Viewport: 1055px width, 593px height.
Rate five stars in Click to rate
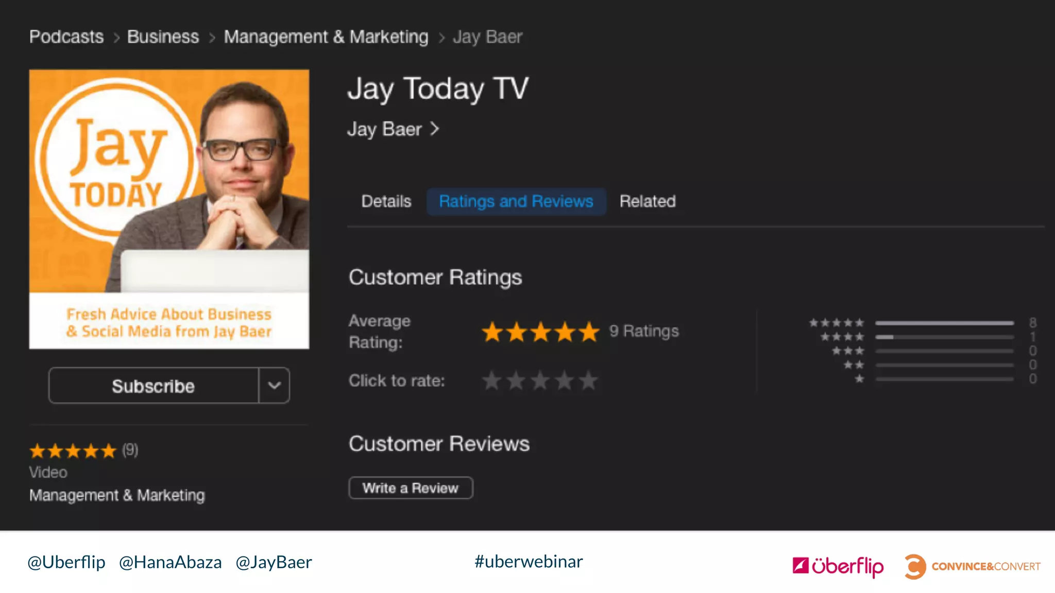tap(589, 381)
